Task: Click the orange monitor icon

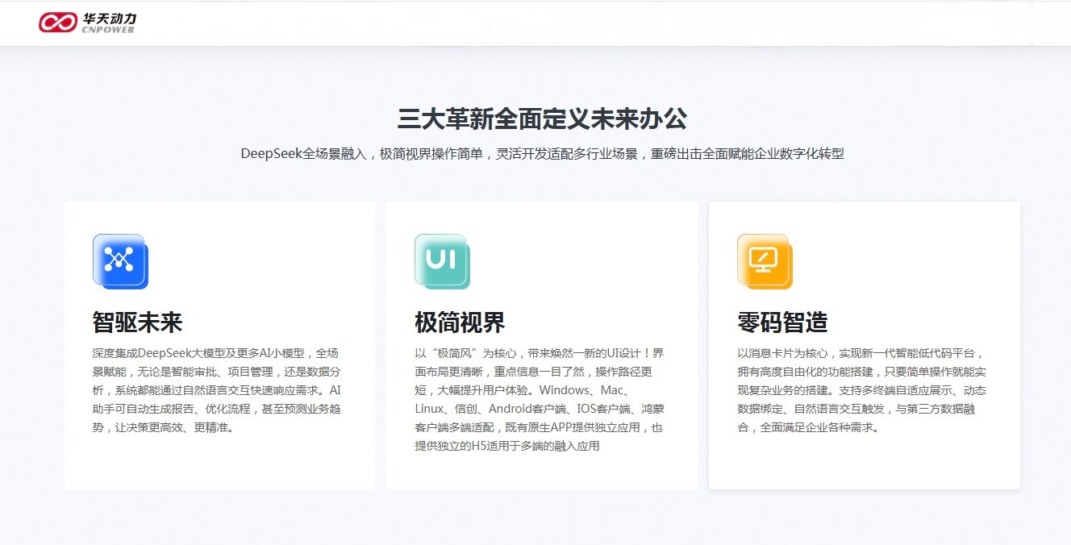Action: pos(764,261)
